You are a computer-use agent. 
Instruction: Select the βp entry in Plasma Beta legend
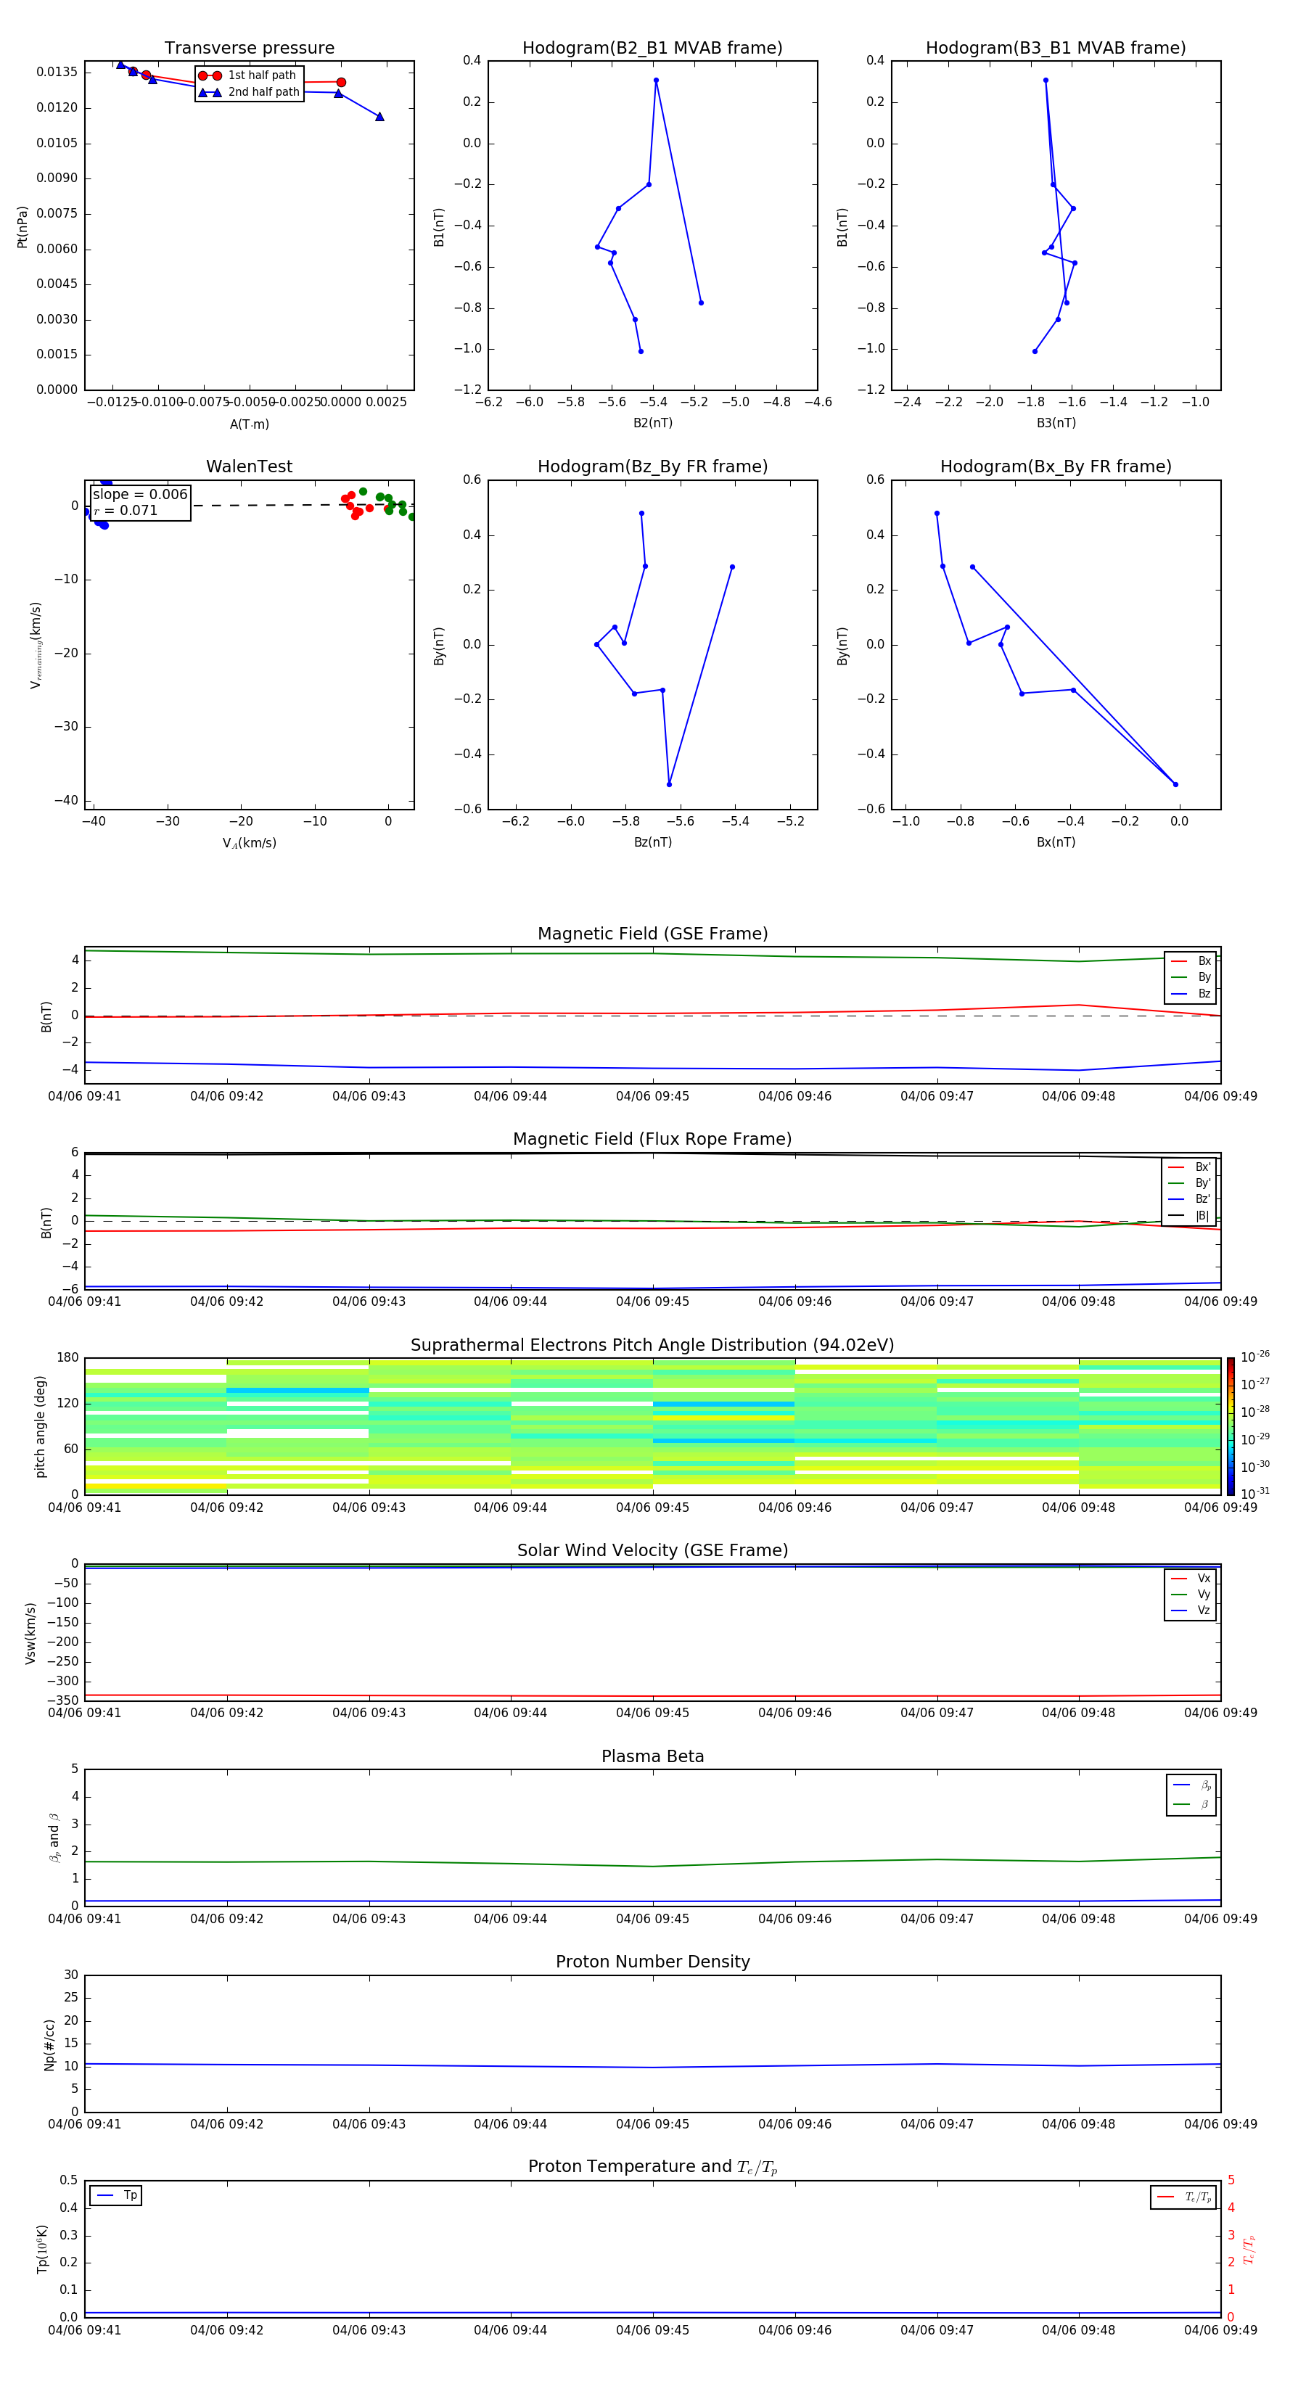[x=1191, y=1785]
